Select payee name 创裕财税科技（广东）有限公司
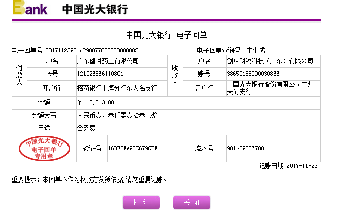 (270, 61)
